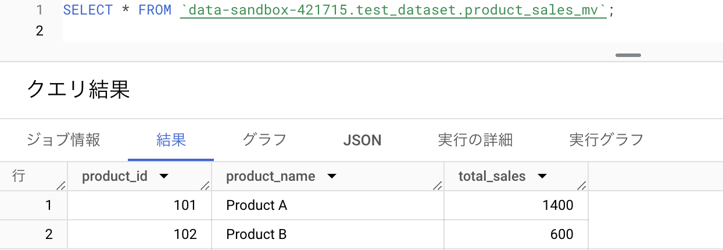Click the product_id header label
This screenshot has height=250, width=723.
tap(115, 177)
